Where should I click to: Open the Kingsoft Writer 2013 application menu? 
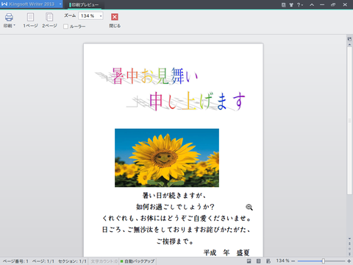click(x=31, y=4)
